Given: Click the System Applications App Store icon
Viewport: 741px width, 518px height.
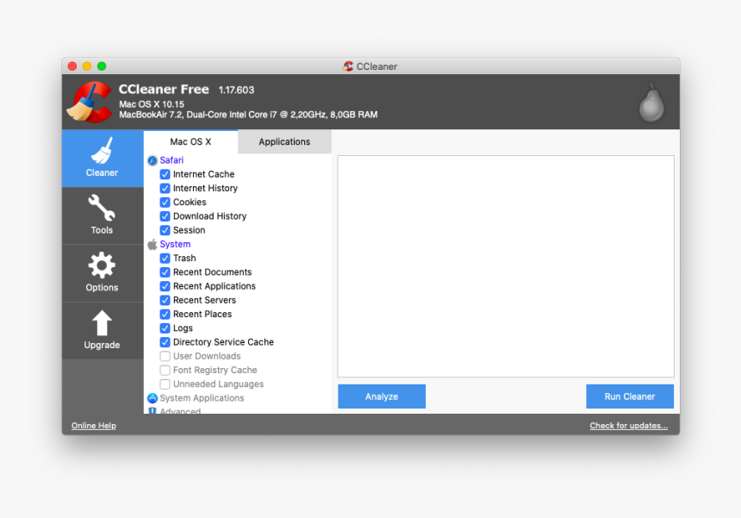Looking at the screenshot, I should pos(153,398).
